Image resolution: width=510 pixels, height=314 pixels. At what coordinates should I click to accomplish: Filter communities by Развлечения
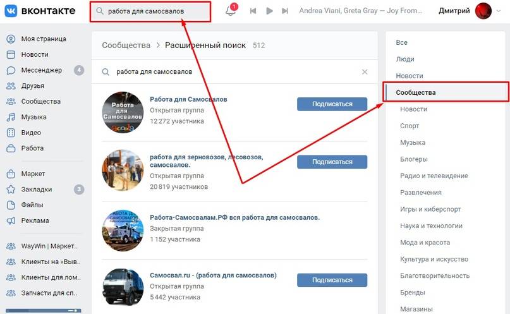(420, 193)
